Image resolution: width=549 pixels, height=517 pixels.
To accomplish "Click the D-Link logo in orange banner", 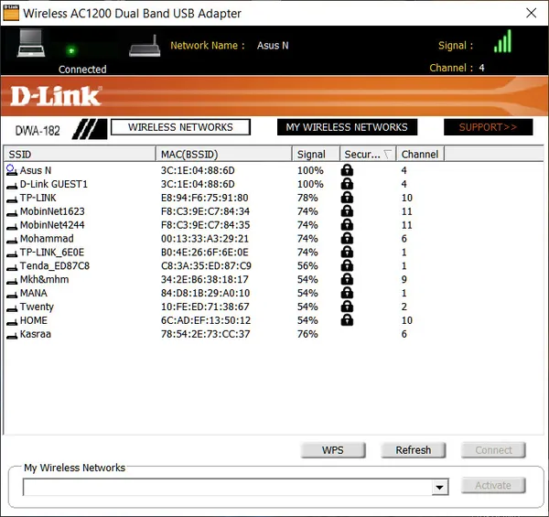I will pyautogui.click(x=56, y=96).
